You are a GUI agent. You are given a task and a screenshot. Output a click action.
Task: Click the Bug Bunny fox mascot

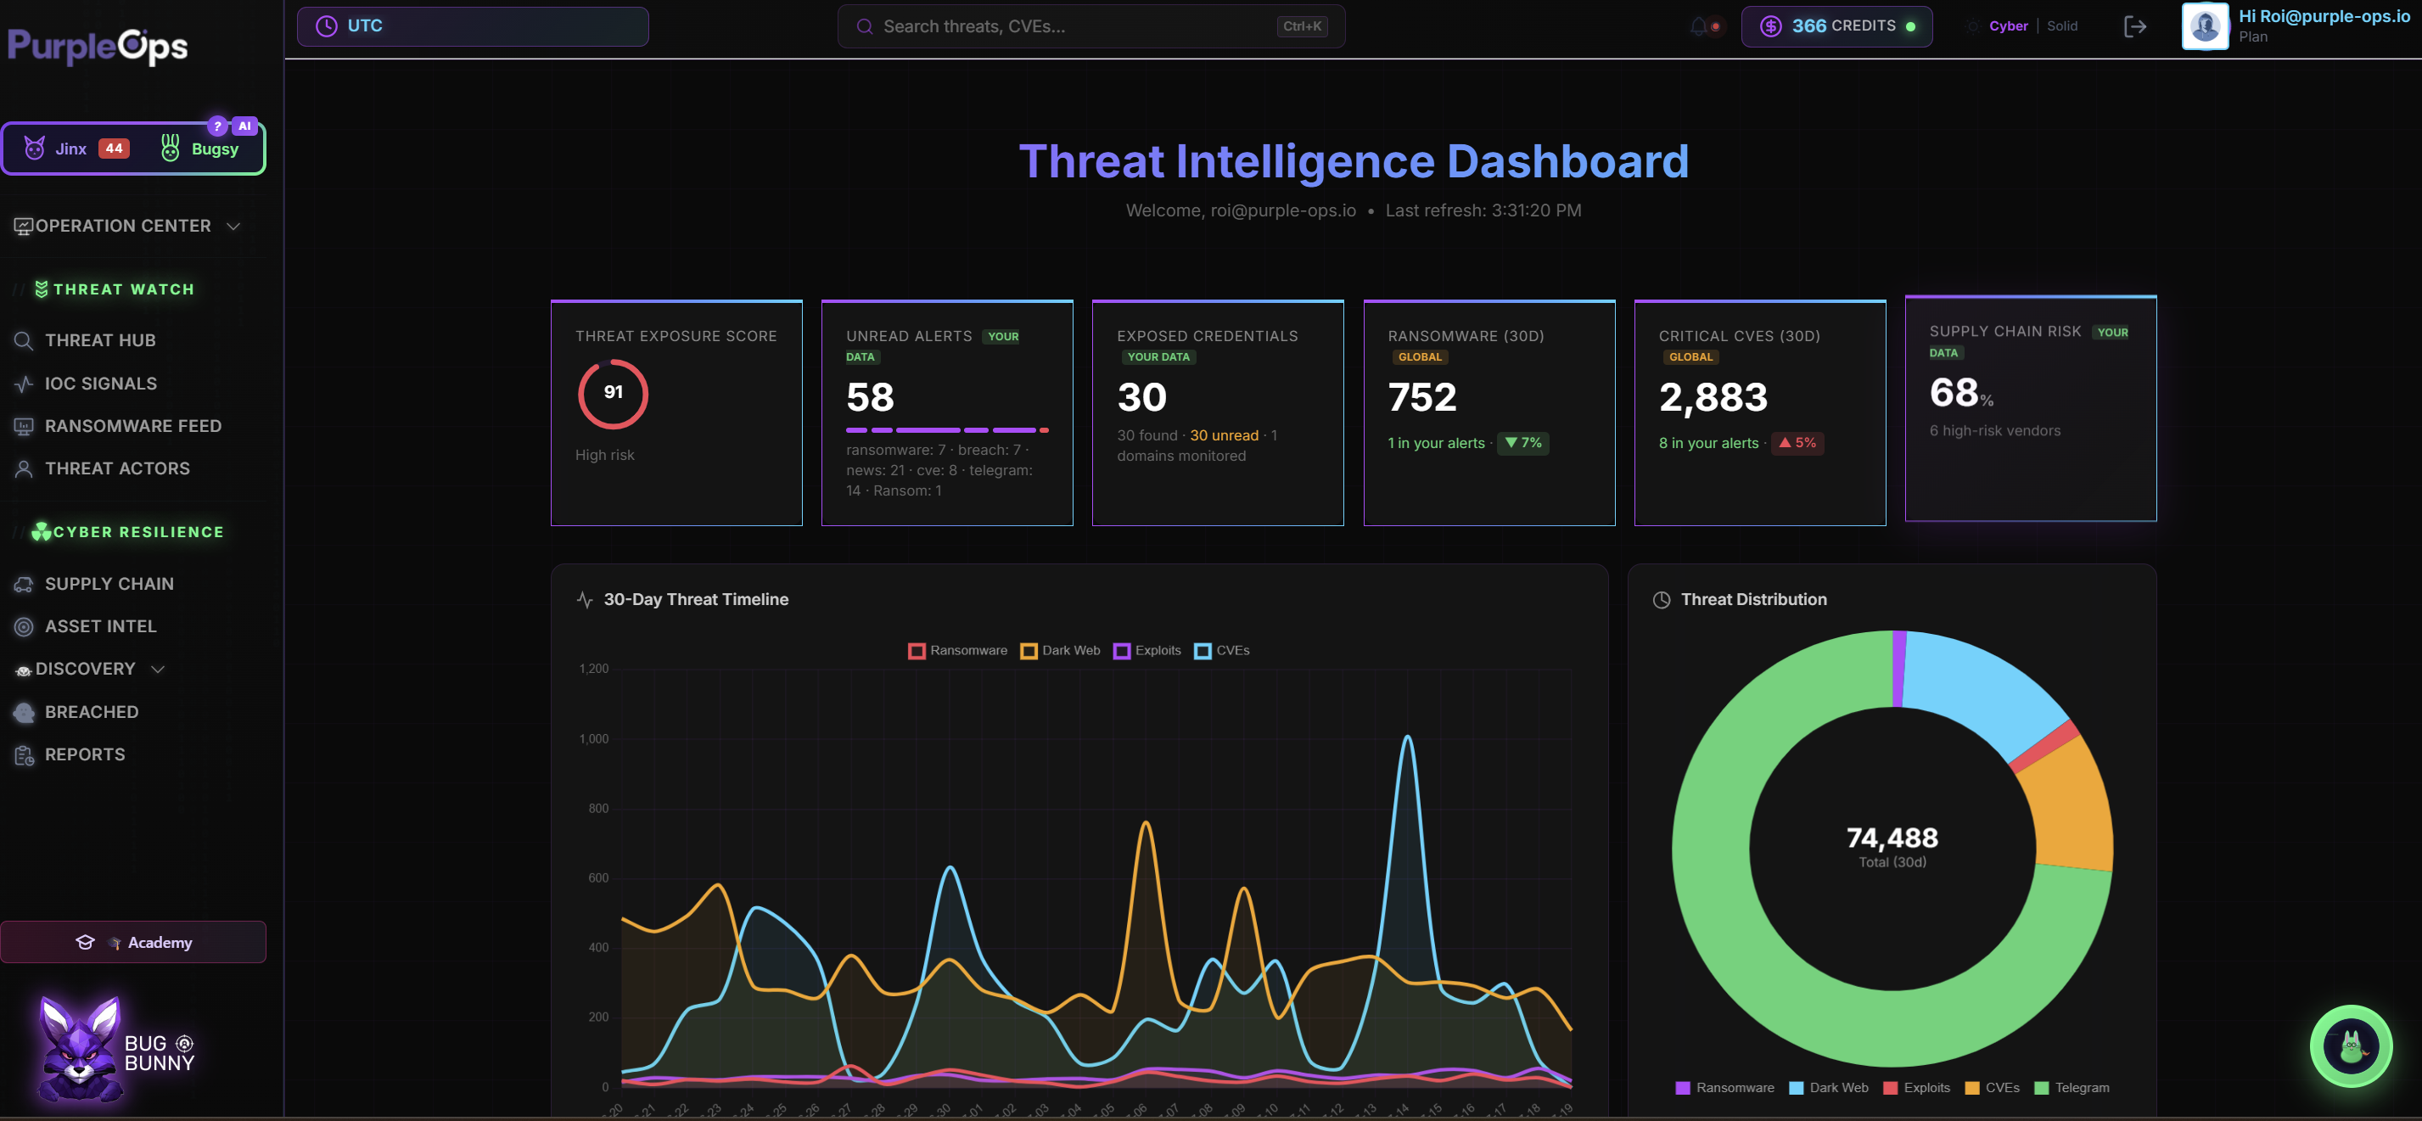coord(80,1049)
